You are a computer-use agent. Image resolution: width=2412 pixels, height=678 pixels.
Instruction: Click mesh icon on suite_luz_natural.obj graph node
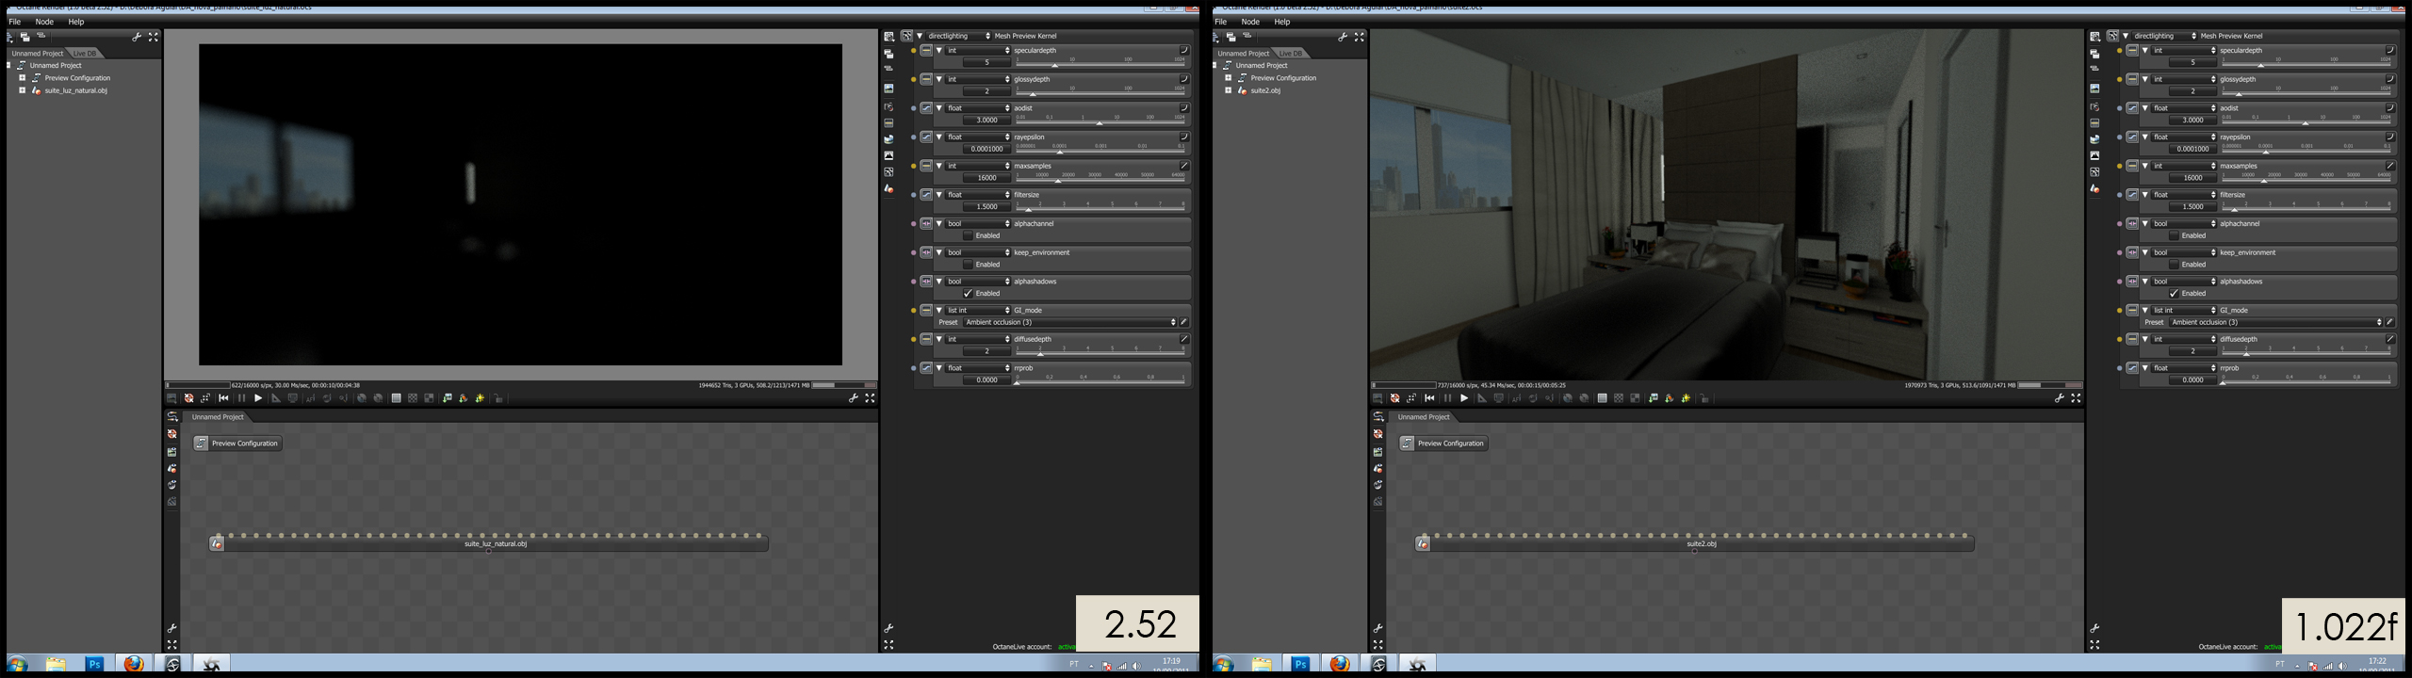pos(217,543)
